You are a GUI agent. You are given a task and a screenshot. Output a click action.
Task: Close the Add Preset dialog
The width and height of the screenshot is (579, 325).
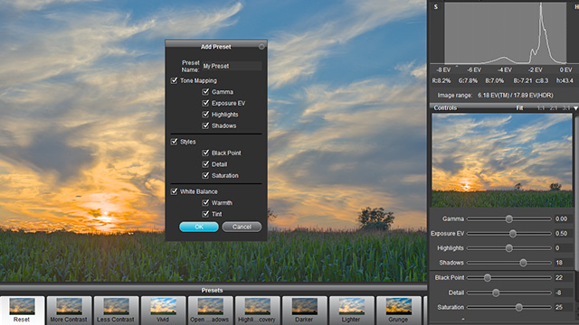click(261, 47)
